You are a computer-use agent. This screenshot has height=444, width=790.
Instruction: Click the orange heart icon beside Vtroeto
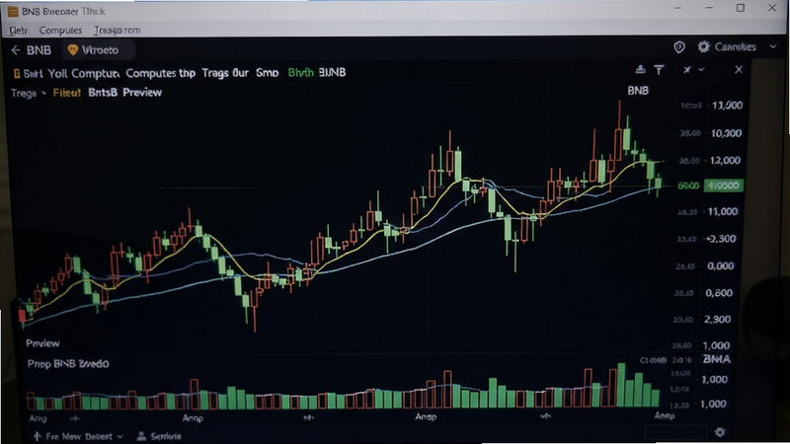pos(73,50)
